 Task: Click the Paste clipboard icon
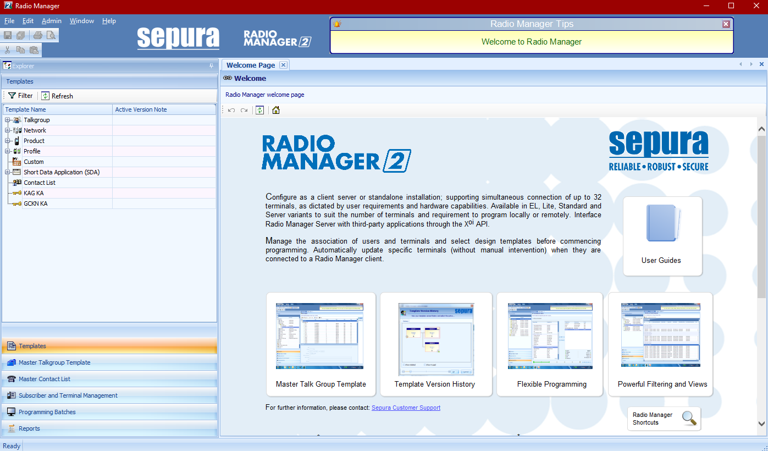[34, 50]
